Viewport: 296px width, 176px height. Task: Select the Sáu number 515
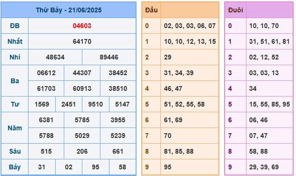pyautogui.click(x=46, y=151)
